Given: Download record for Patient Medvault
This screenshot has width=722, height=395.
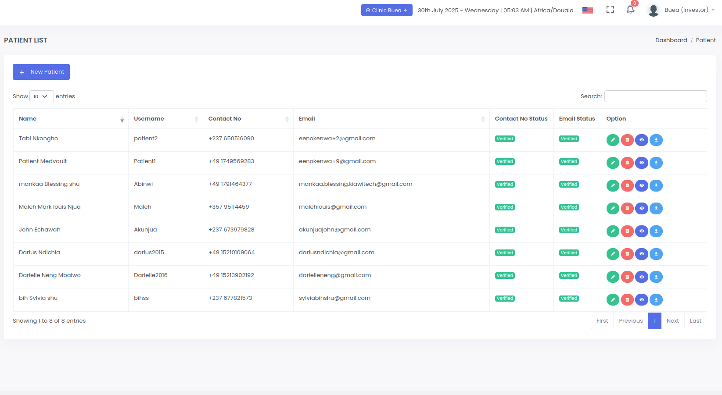Looking at the screenshot, I should click(656, 163).
